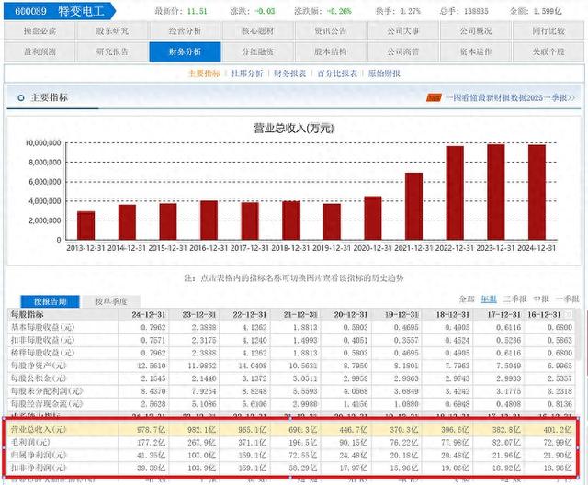Click the 2021-12-31 bar in revenue chart
Image resolution: width=588 pixels, height=485 pixels.
pyautogui.click(x=413, y=206)
